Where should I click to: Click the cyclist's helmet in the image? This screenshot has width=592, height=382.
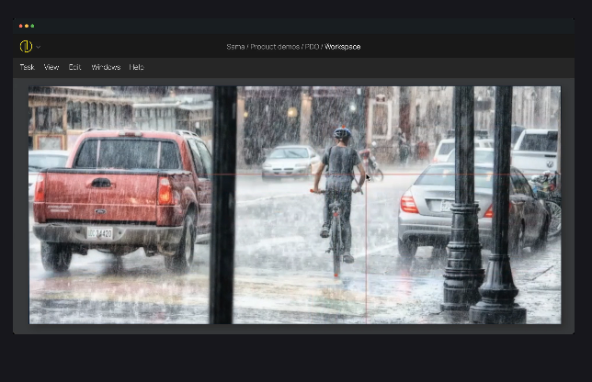[x=342, y=134]
